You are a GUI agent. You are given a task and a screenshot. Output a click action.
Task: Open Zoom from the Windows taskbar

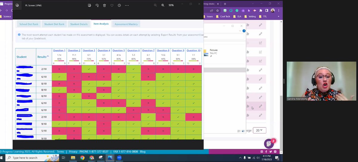[x=119, y=158]
